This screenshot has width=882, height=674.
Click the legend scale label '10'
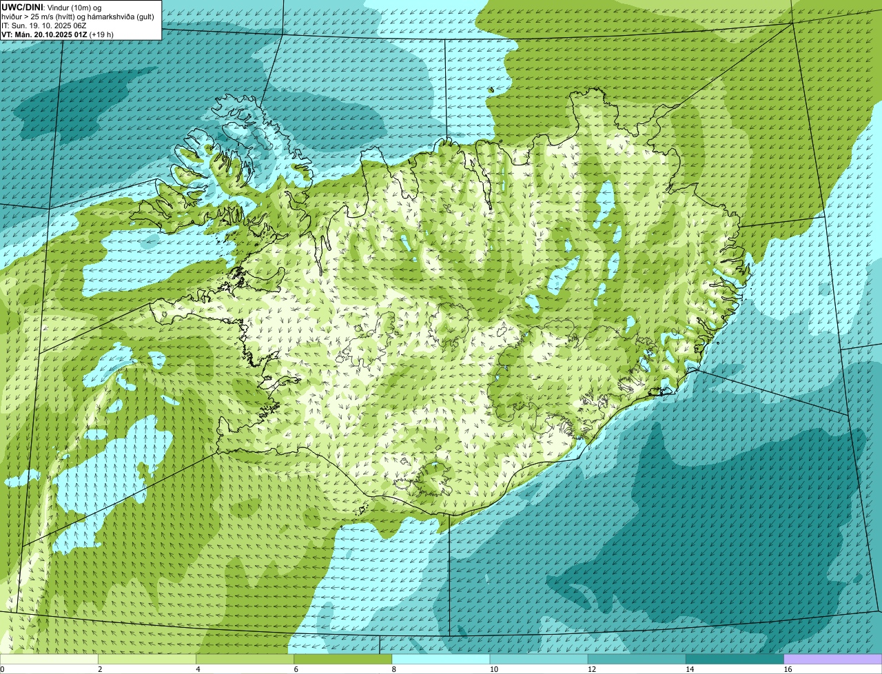[x=494, y=669]
